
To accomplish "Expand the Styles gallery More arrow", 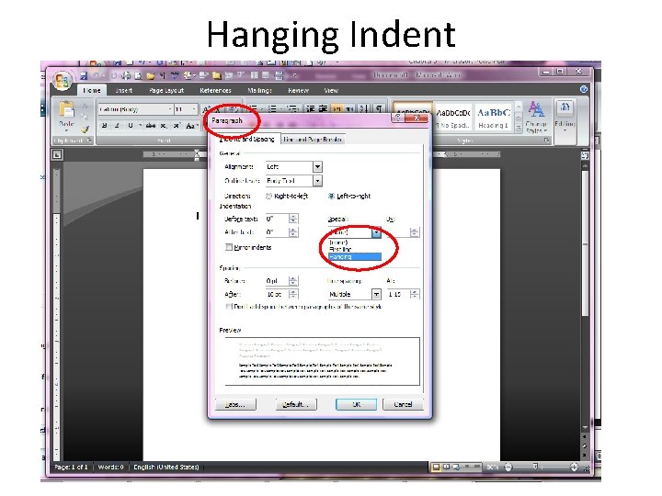I will pyautogui.click(x=519, y=129).
